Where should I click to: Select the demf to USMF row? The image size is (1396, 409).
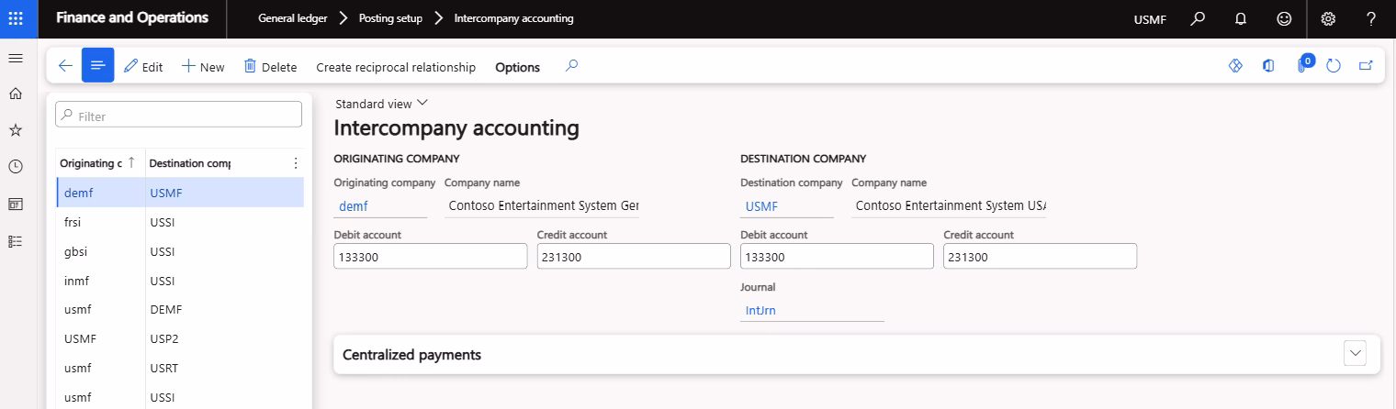tap(180, 193)
